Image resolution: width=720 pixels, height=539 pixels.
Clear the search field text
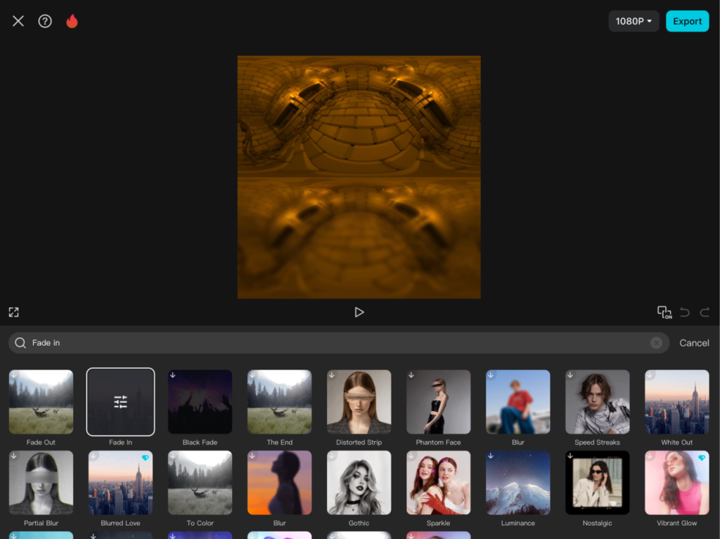pos(656,343)
